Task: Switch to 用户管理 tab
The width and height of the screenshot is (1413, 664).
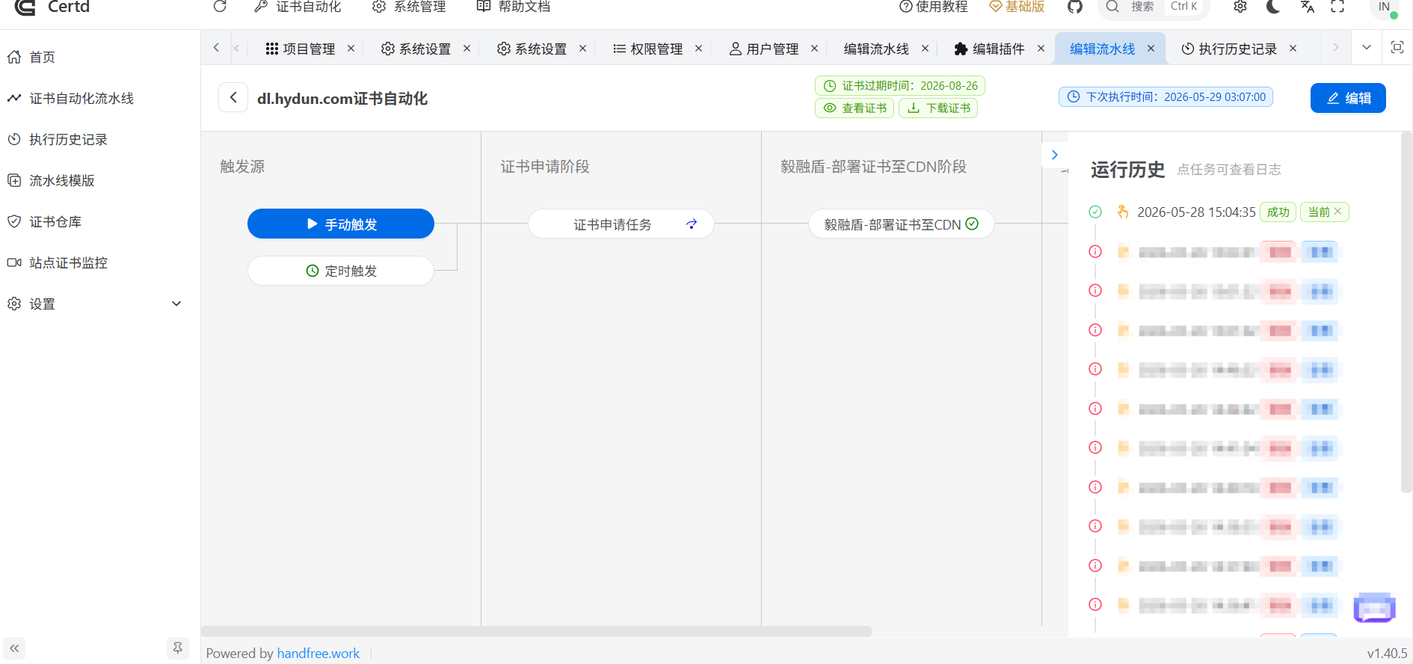Action: point(764,49)
